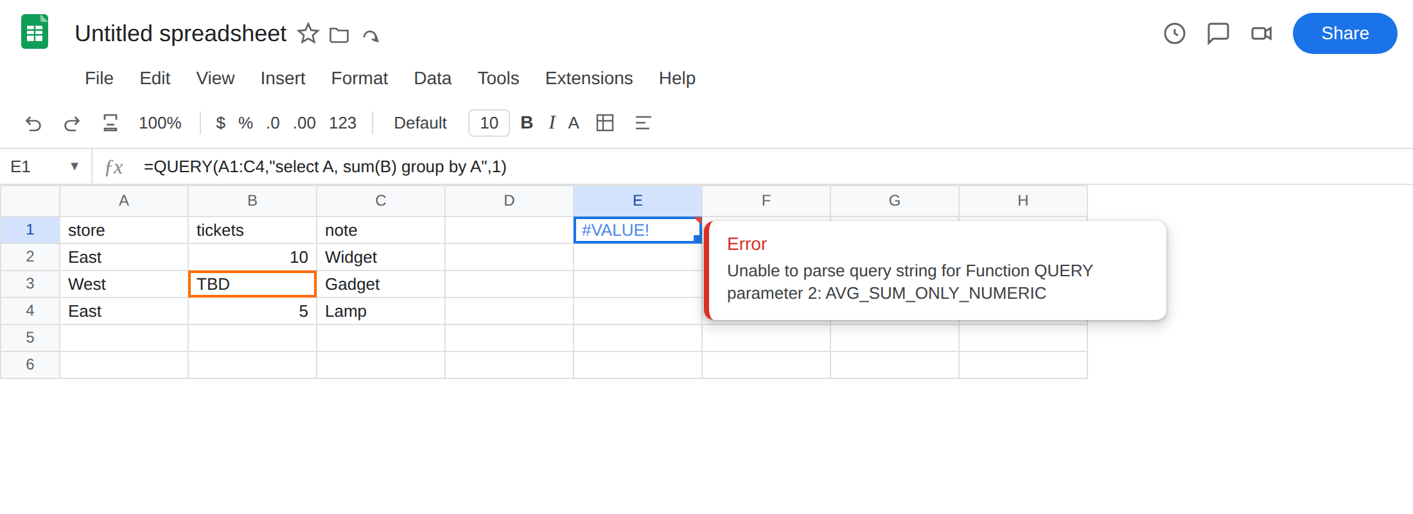The image size is (1413, 514).
Task: Select the cell containing tickets
Action: point(252,230)
